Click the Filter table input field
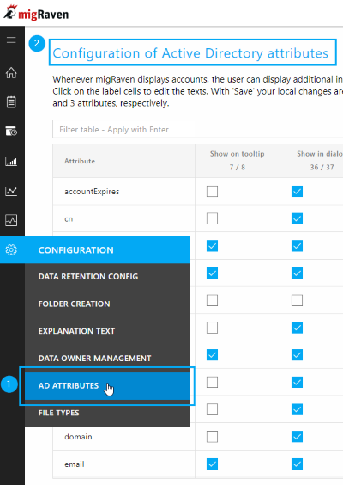Image resolution: width=343 pixels, height=485 pixels. click(x=197, y=129)
